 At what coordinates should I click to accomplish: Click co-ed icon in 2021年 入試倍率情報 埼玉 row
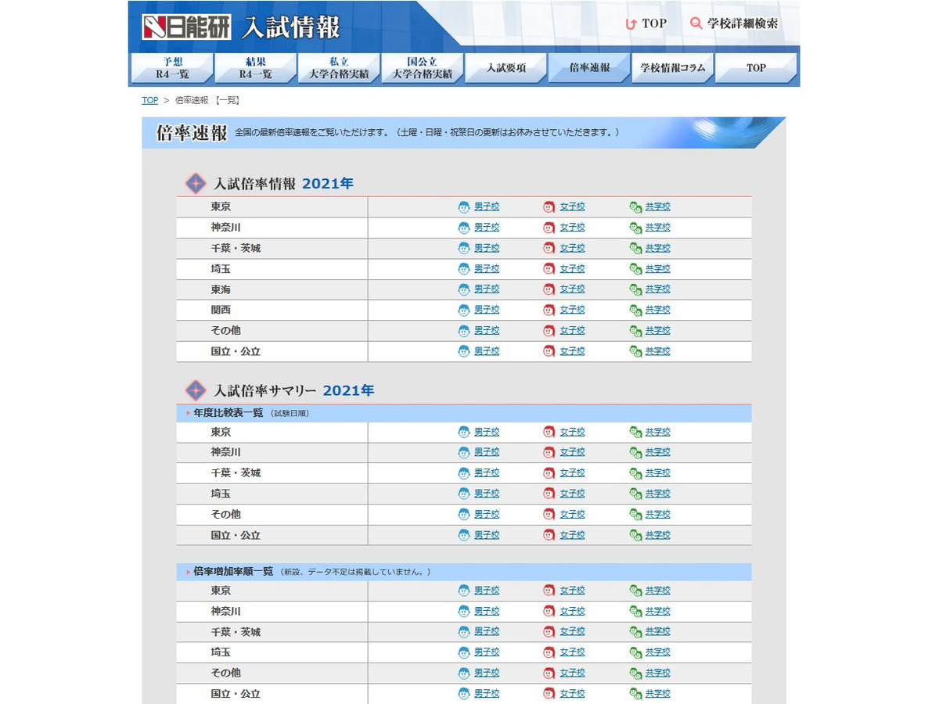(x=635, y=269)
